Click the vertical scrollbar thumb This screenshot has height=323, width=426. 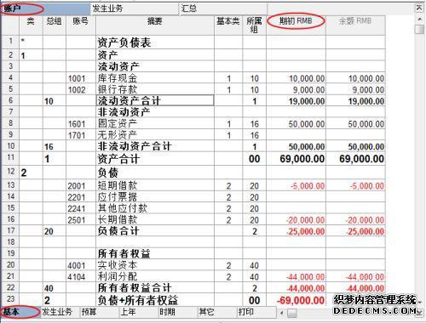[x=419, y=30]
